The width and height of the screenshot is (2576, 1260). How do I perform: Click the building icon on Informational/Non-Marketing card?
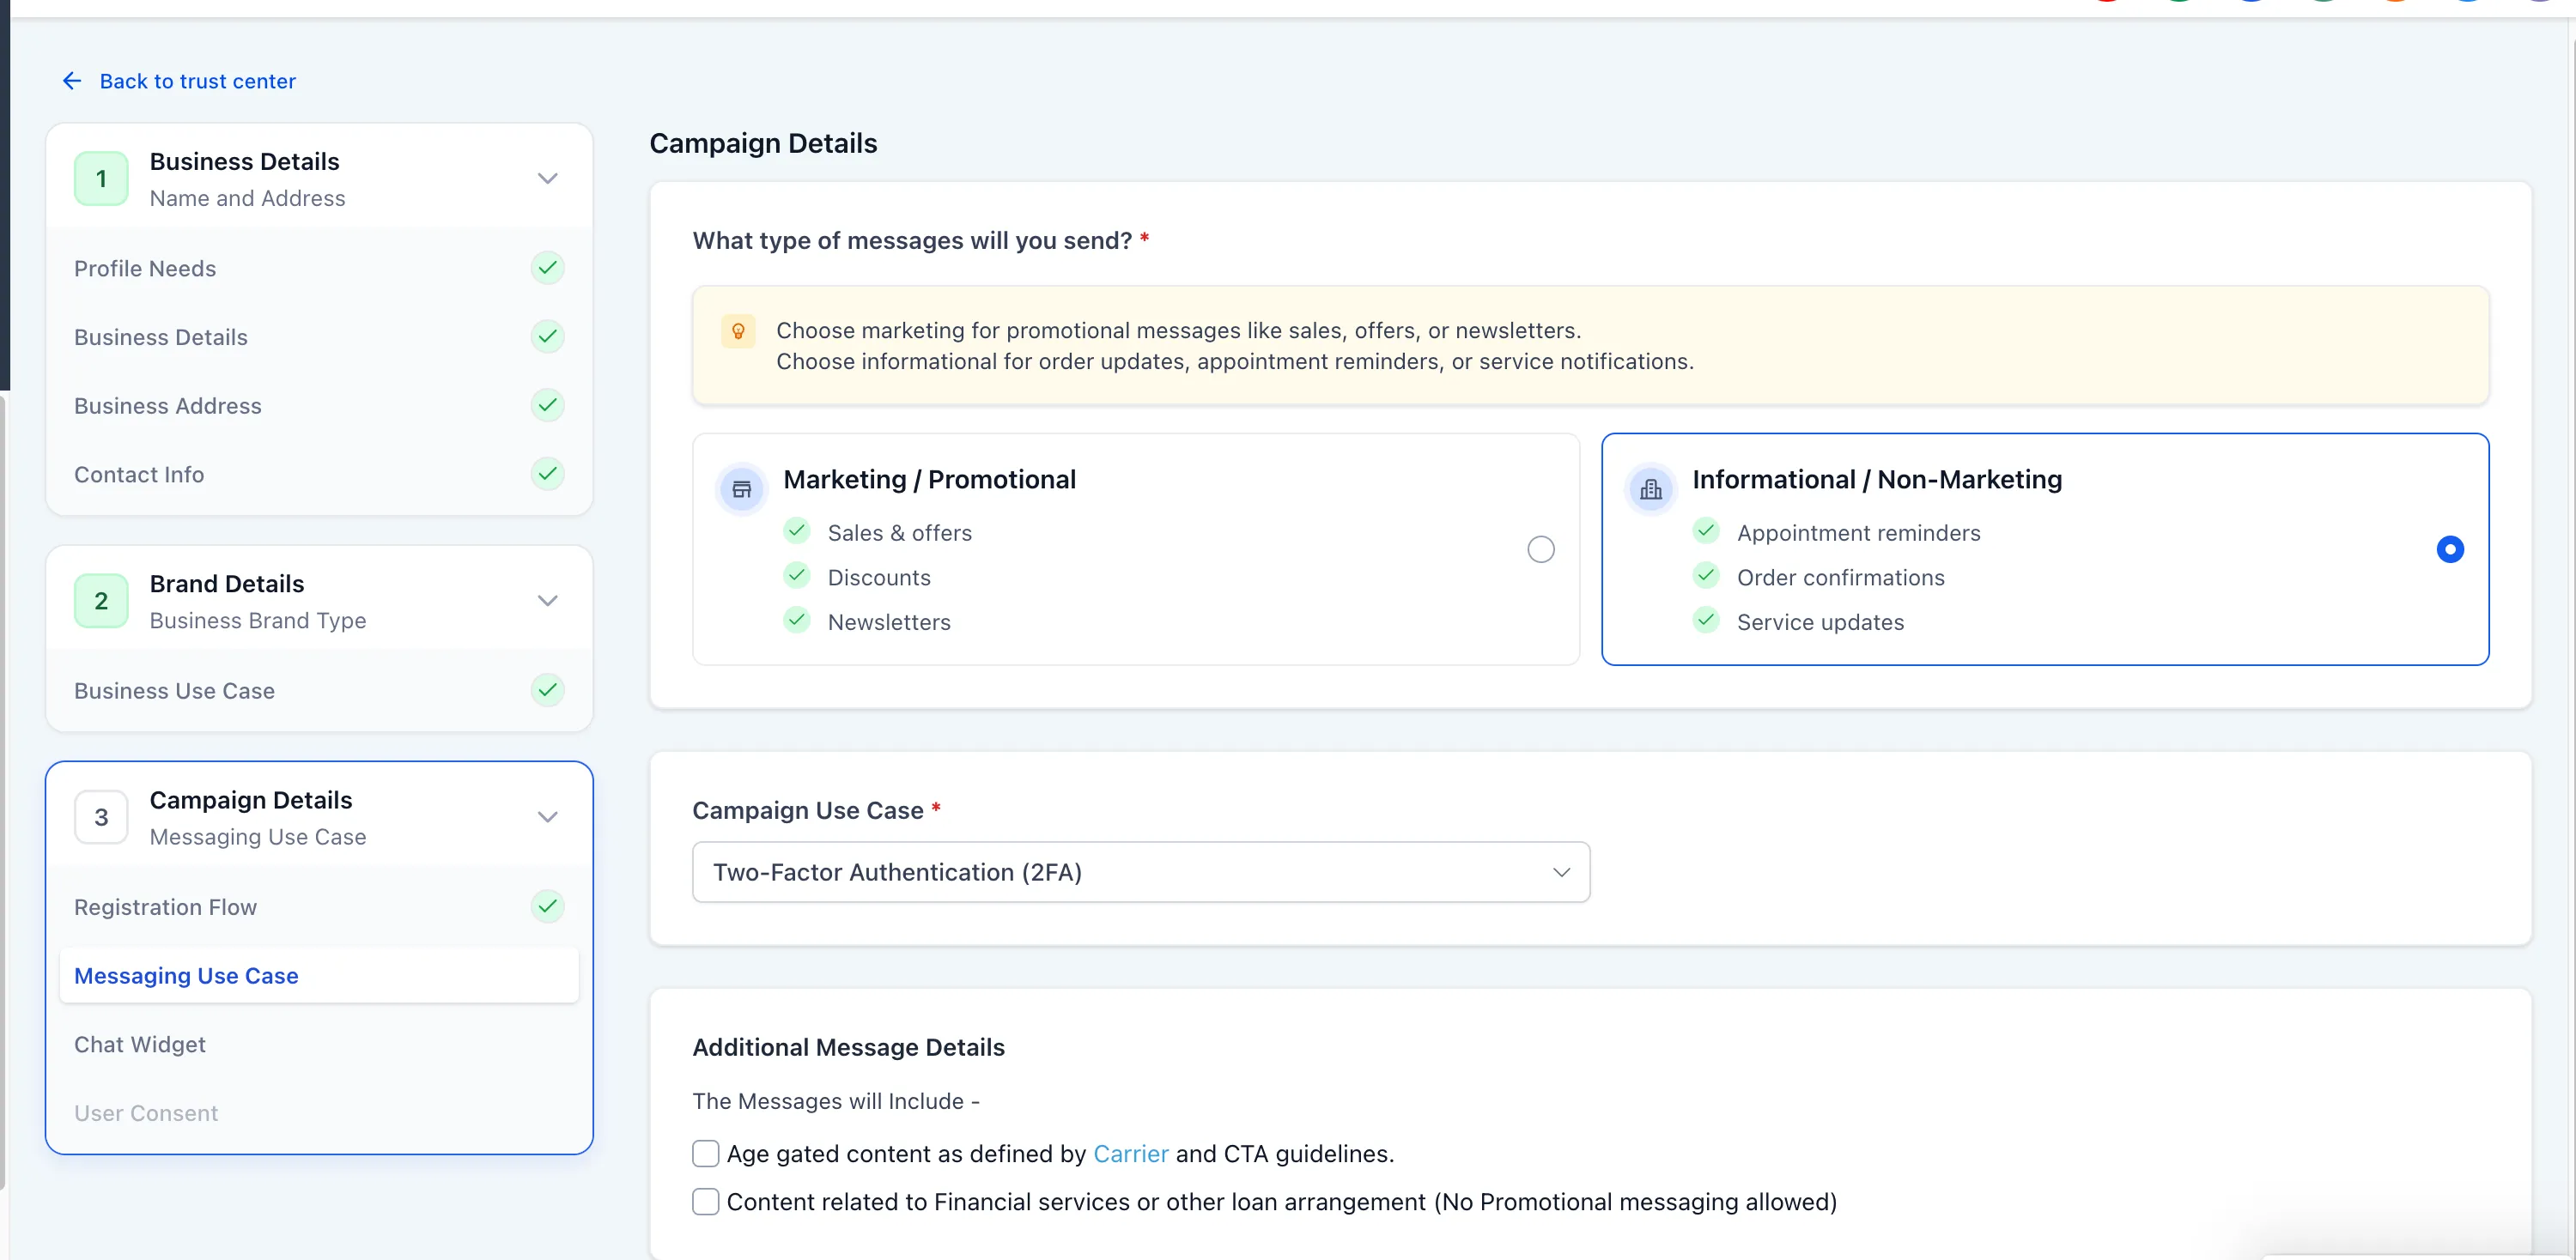tap(1651, 488)
